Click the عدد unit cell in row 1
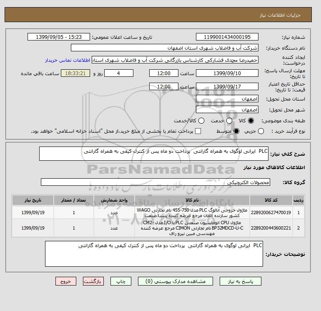The width and height of the screenshot is (321, 311). (114, 213)
